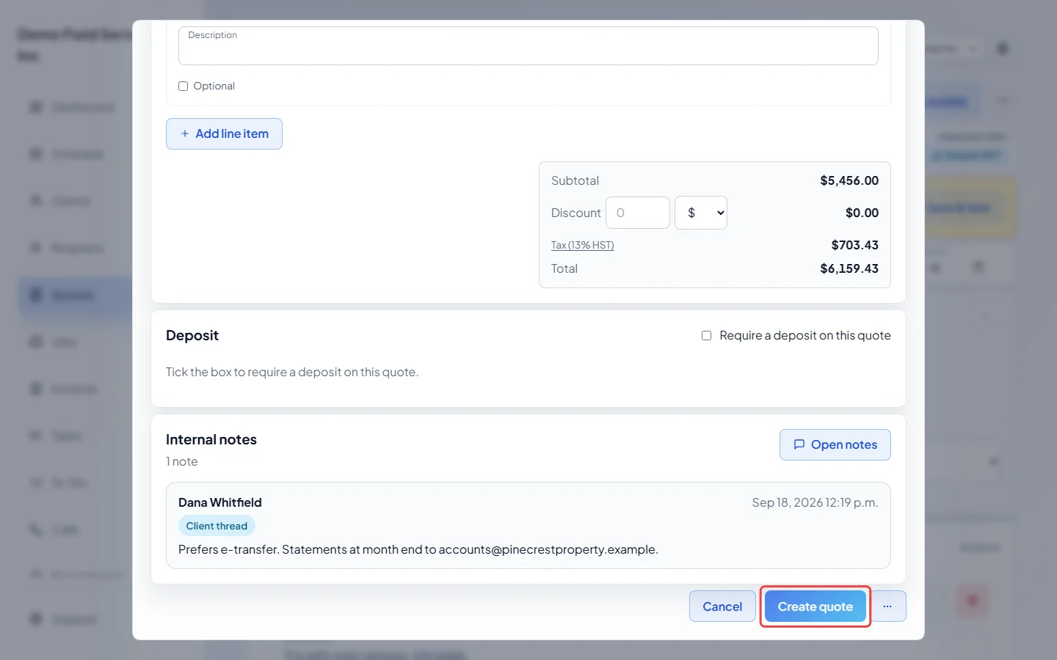The image size is (1057, 660).
Task: Click the note timestamp Sep 18, 2026
Action: (x=815, y=502)
